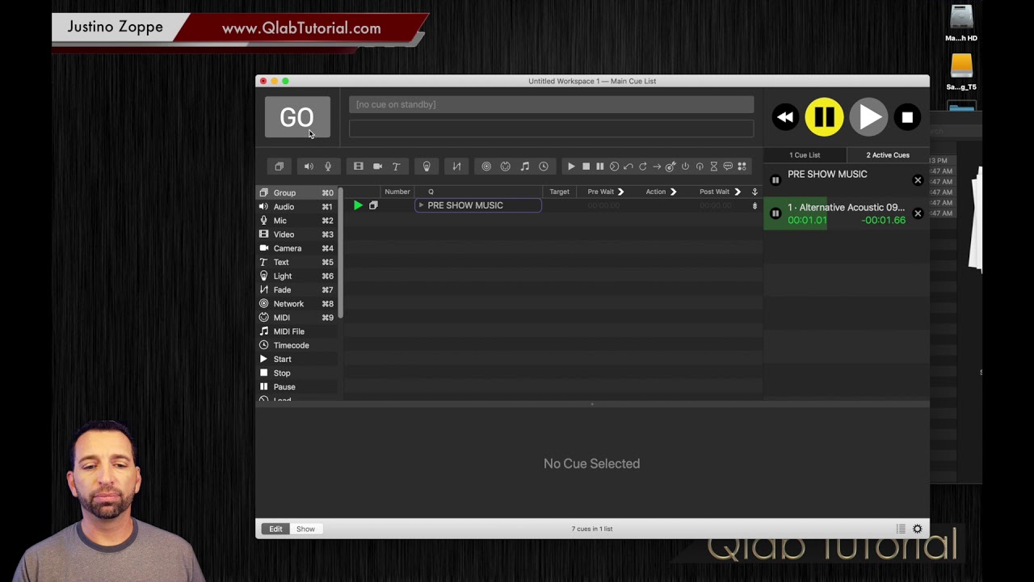Add a Start cue via toolbar play triangle
1034x582 pixels.
[571, 167]
